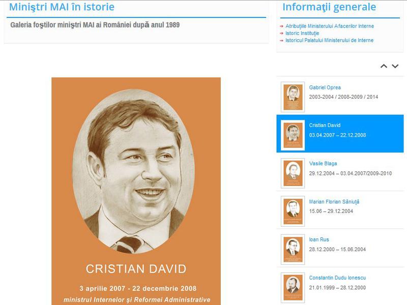Click the Vasile Blaga name link
The width and height of the screenshot is (407, 305).
323,163
